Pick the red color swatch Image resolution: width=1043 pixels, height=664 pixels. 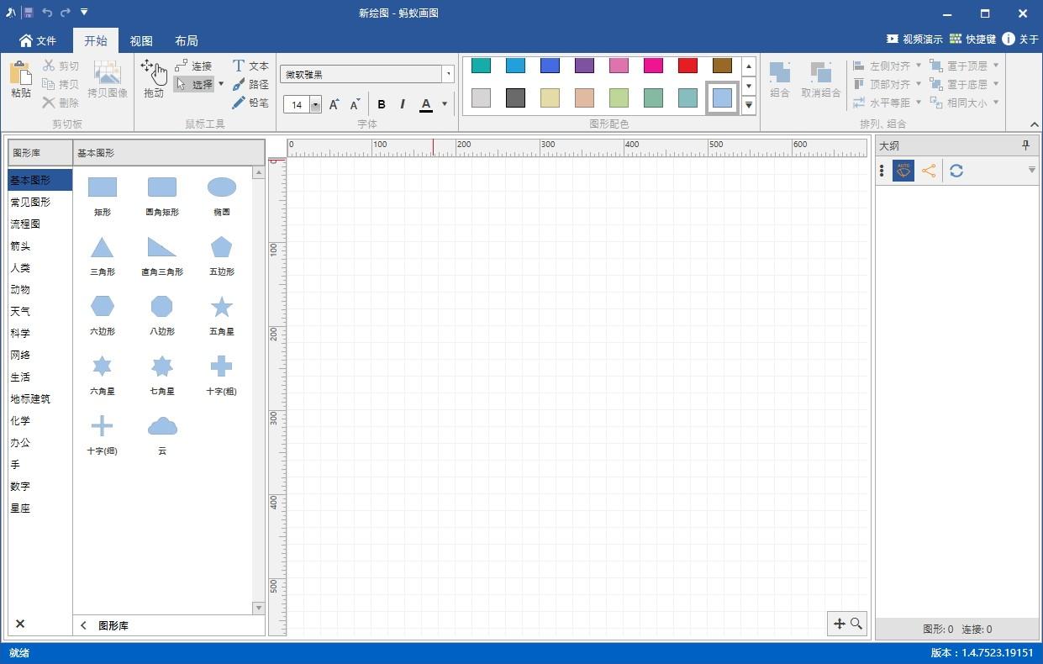pos(687,66)
